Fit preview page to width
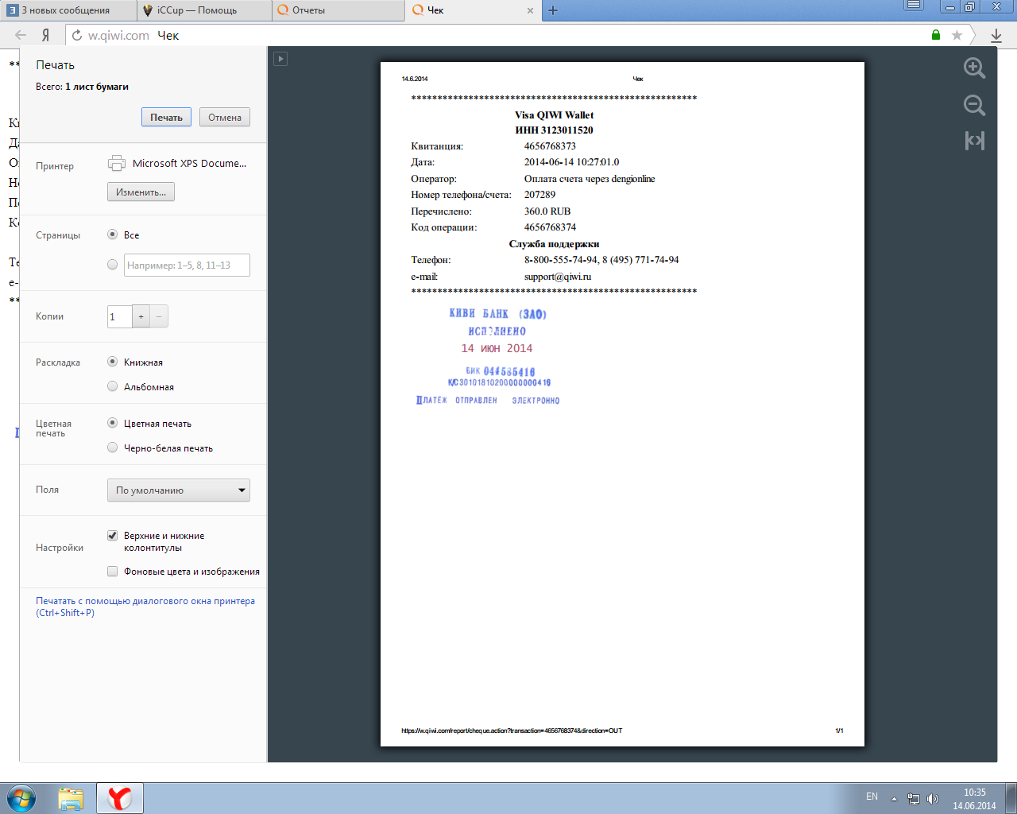Image resolution: width=1017 pixels, height=814 pixels. click(974, 141)
